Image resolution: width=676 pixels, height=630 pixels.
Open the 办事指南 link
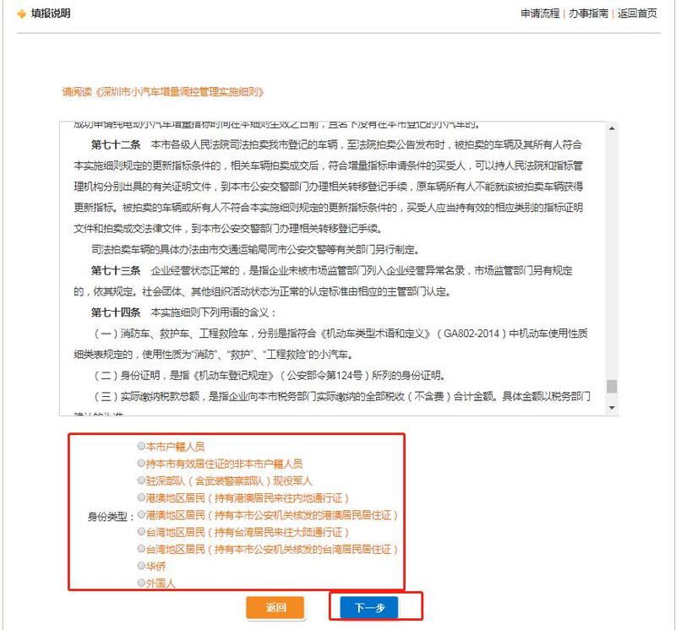pos(587,14)
